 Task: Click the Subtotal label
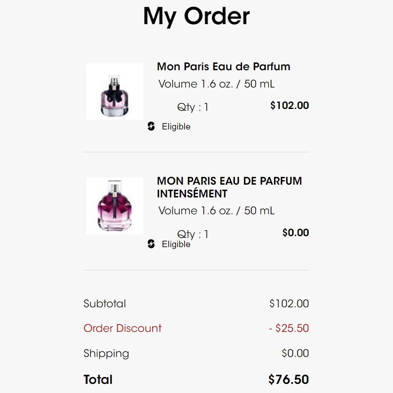point(105,304)
